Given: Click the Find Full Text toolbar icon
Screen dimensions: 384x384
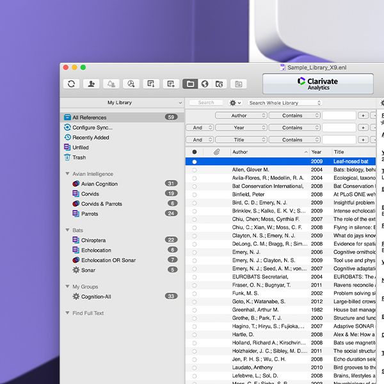Looking at the screenshot, I should [131, 84].
